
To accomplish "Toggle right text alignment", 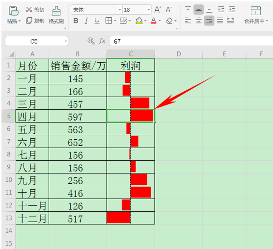I will click(209, 21).
